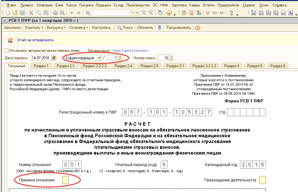298x192 pixels.
Task: Click the 'Заполнить' button
Action: (x=12, y=28)
